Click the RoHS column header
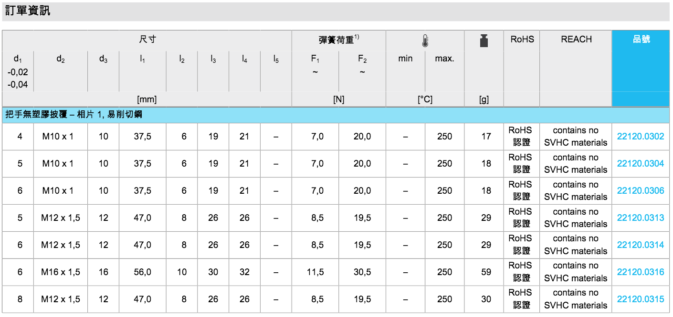The image size is (673, 317). [522, 40]
